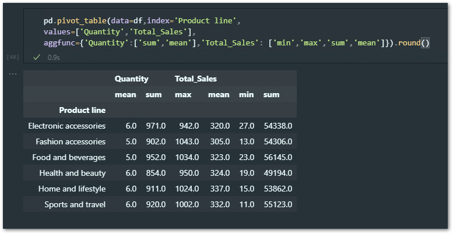Click the Total_Sales min subheader

246,94
